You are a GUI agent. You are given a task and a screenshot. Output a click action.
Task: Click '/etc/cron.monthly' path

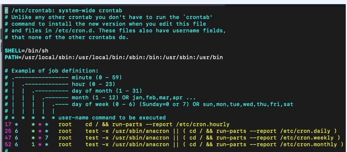308,145
